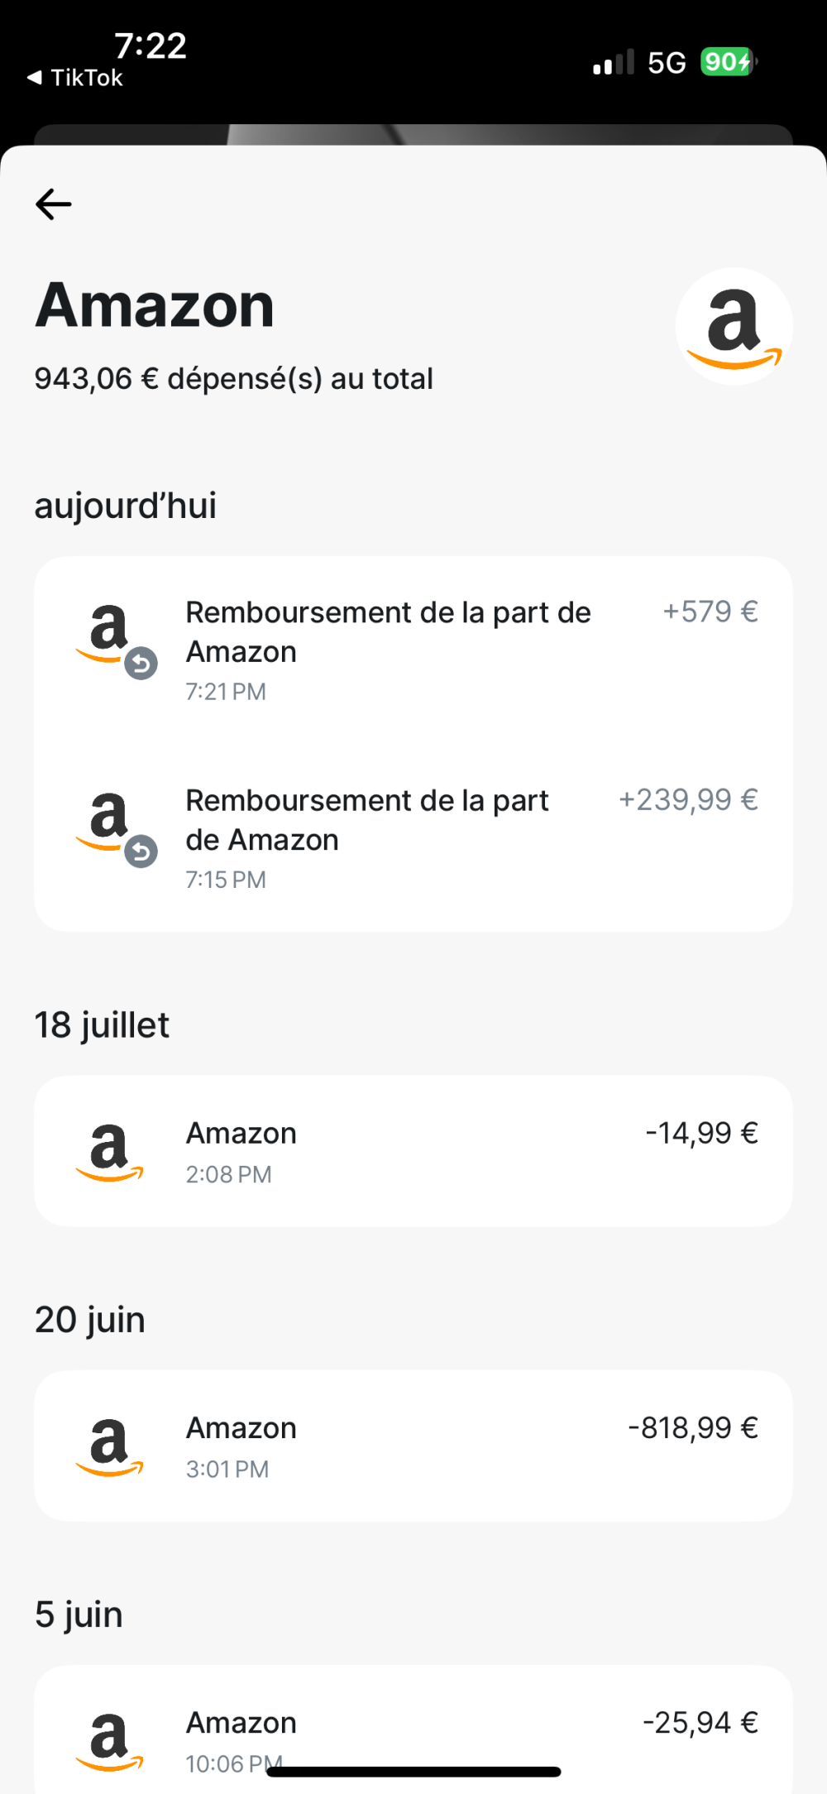Tap the refund badge icon on 7:15 PM entry
Image resolution: width=827 pixels, height=1794 pixels.
coord(141,851)
